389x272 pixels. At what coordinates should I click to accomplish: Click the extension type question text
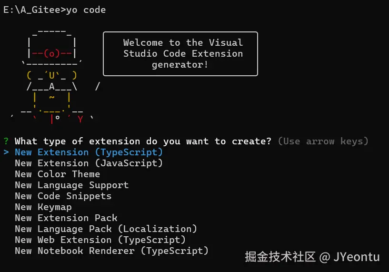(143, 141)
